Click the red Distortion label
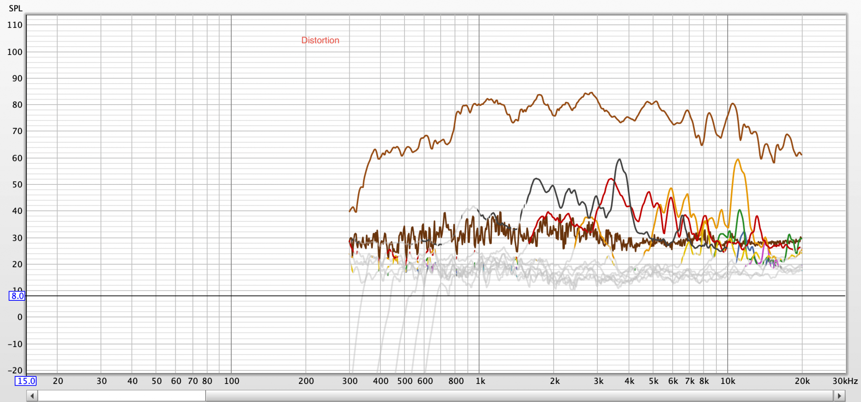The height and width of the screenshot is (402, 861). pos(320,40)
